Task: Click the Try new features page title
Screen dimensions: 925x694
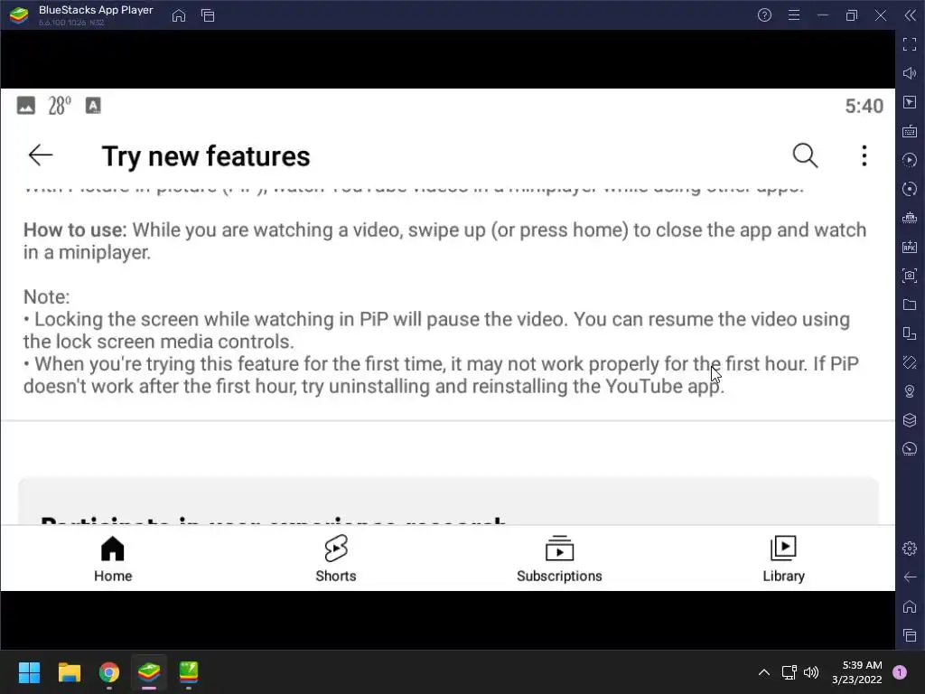Action: [x=206, y=156]
